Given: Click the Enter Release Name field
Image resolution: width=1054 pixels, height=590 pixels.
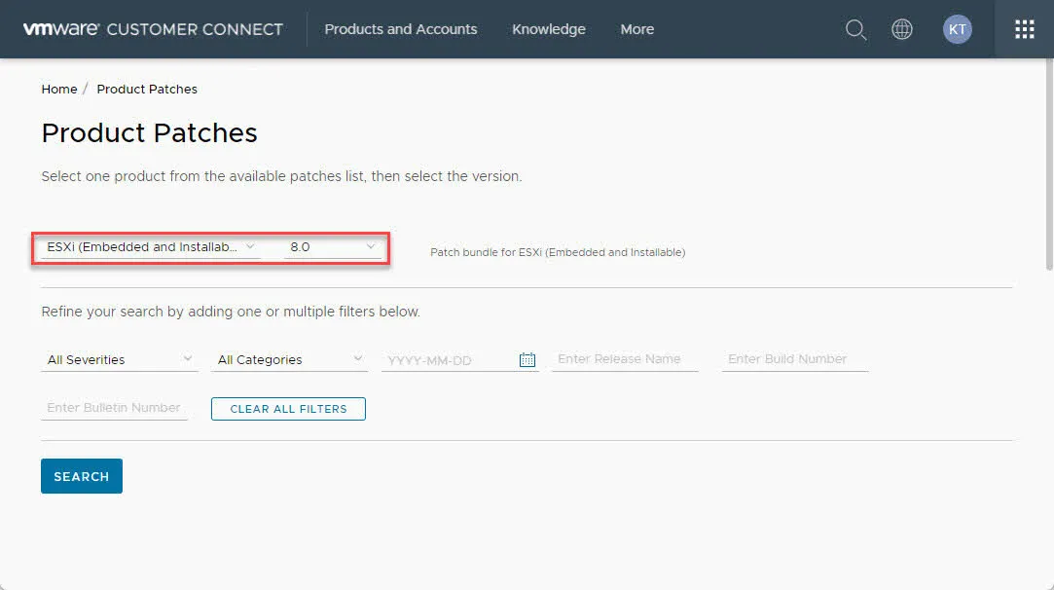Looking at the screenshot, I should pos(624,359).
